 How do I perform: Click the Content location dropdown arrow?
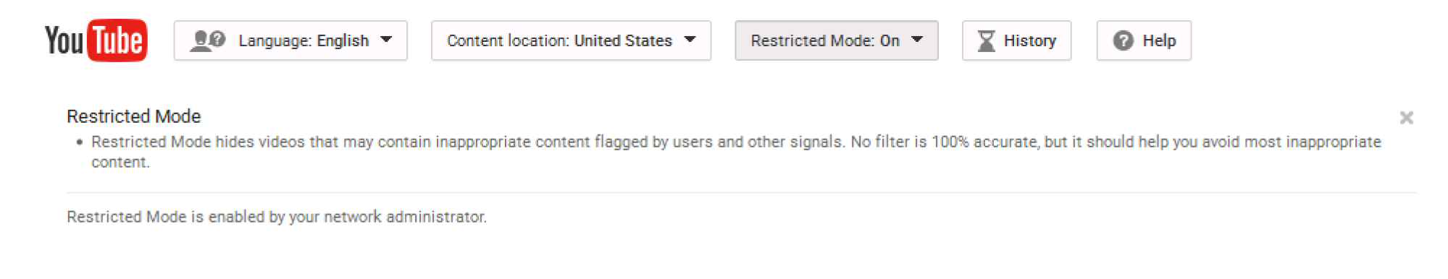click(x=690, y=40)
